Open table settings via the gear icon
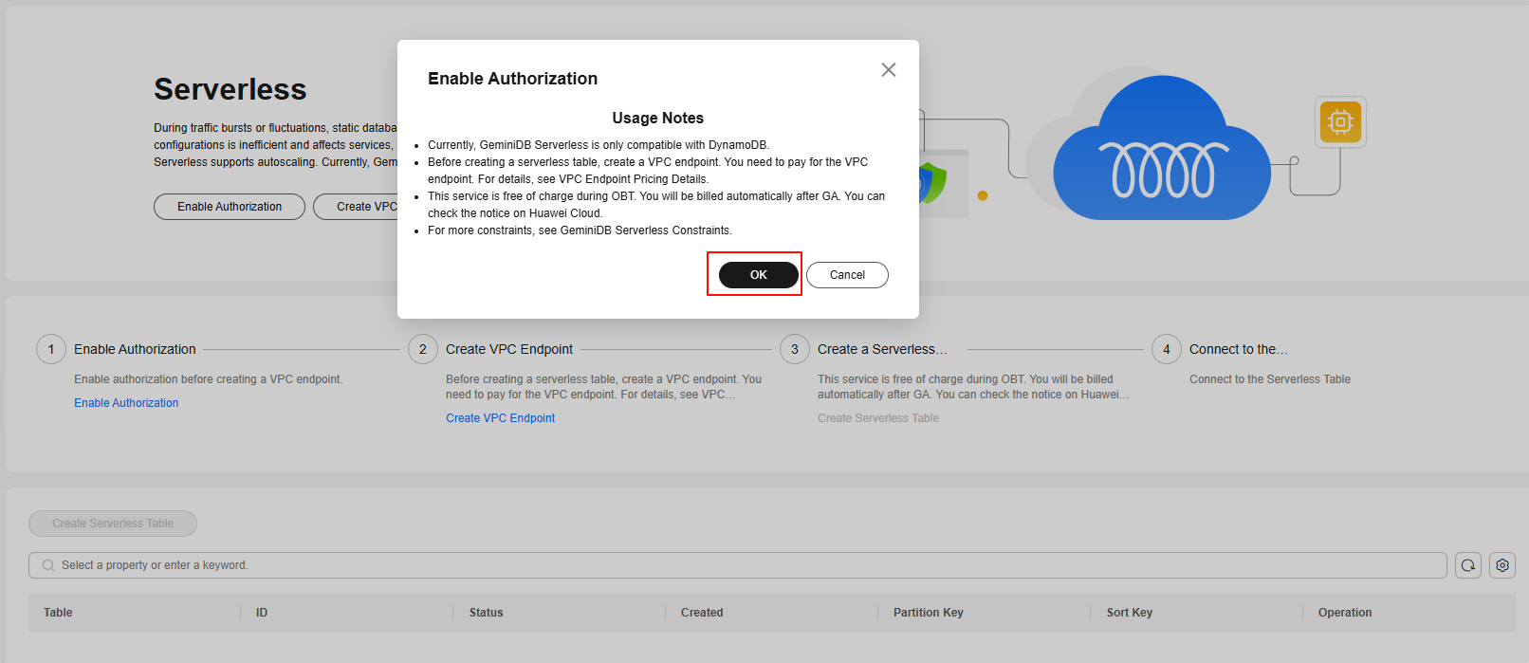This screenshot has height=663, width=1529. [x=1502, y=565]
